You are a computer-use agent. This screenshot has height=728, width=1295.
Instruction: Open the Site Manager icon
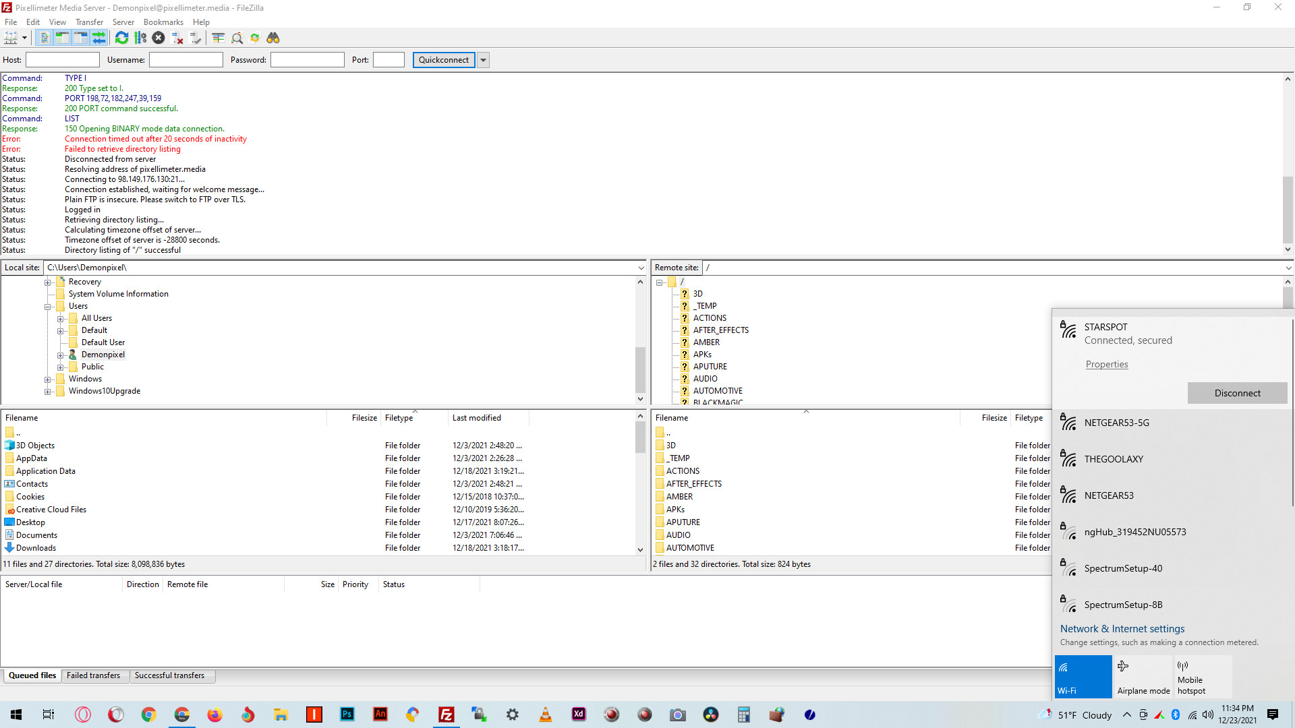point(11,38)
